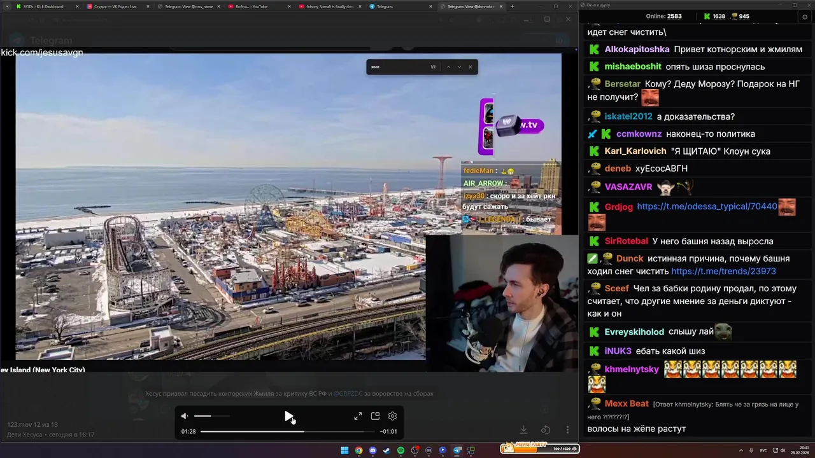Viewport: 815px width, 458px height.
Task: Open Spotify from the taskbar
Action: coord(400,450)
